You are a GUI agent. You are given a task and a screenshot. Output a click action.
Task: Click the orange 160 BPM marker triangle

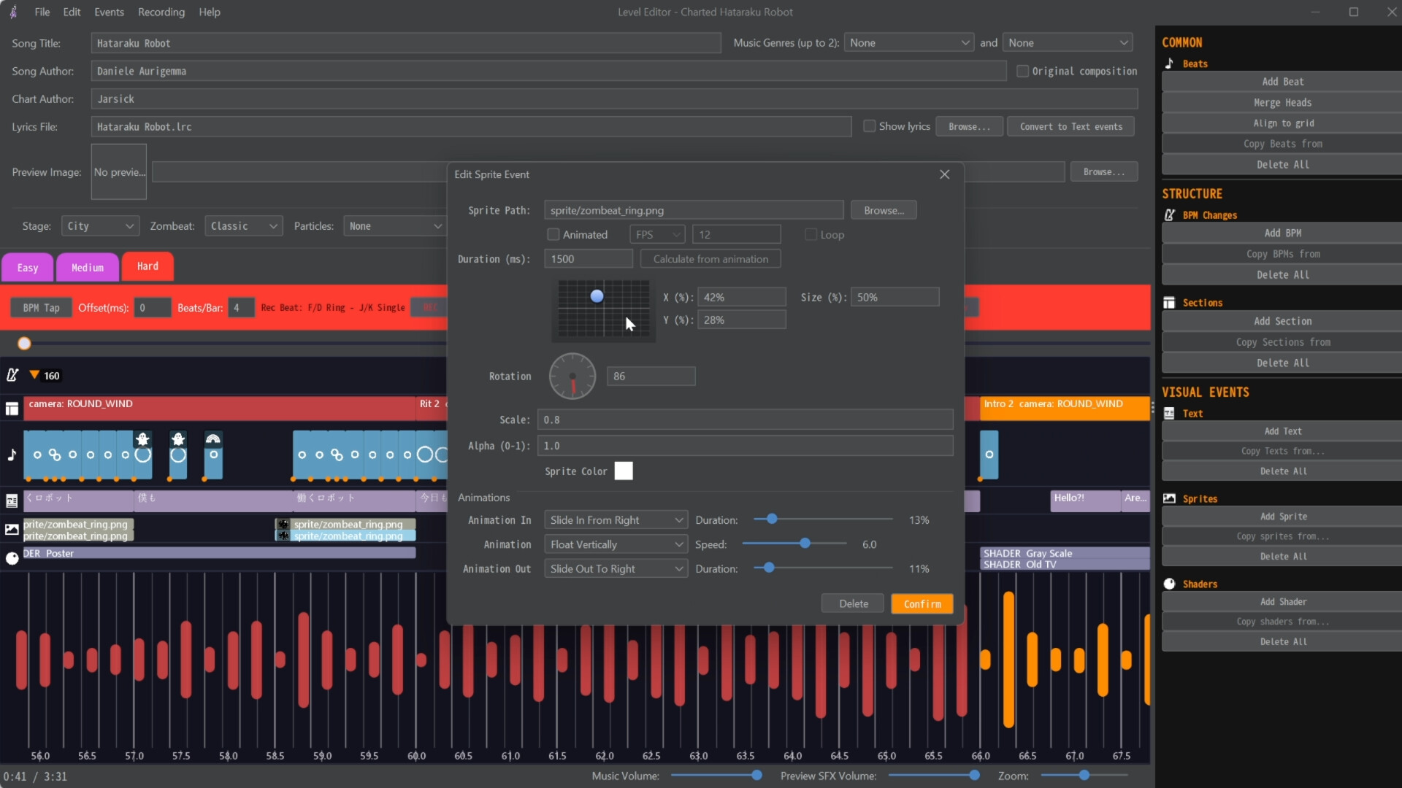[x=34, y=375]
